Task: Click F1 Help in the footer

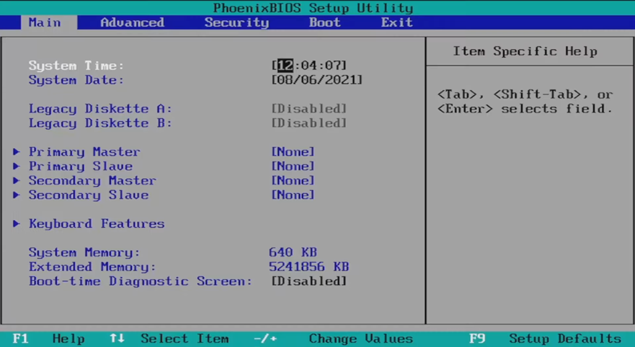Action: pyautogui.click(x=48, y=338)
